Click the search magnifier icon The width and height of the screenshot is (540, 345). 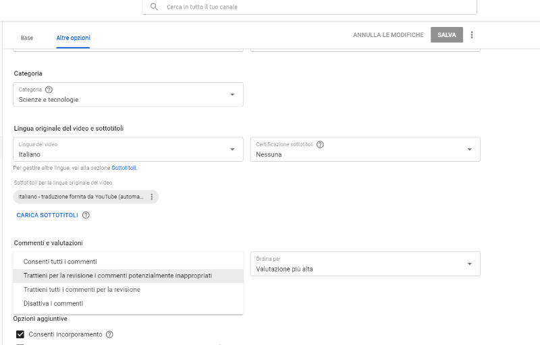tap(155, 7)
